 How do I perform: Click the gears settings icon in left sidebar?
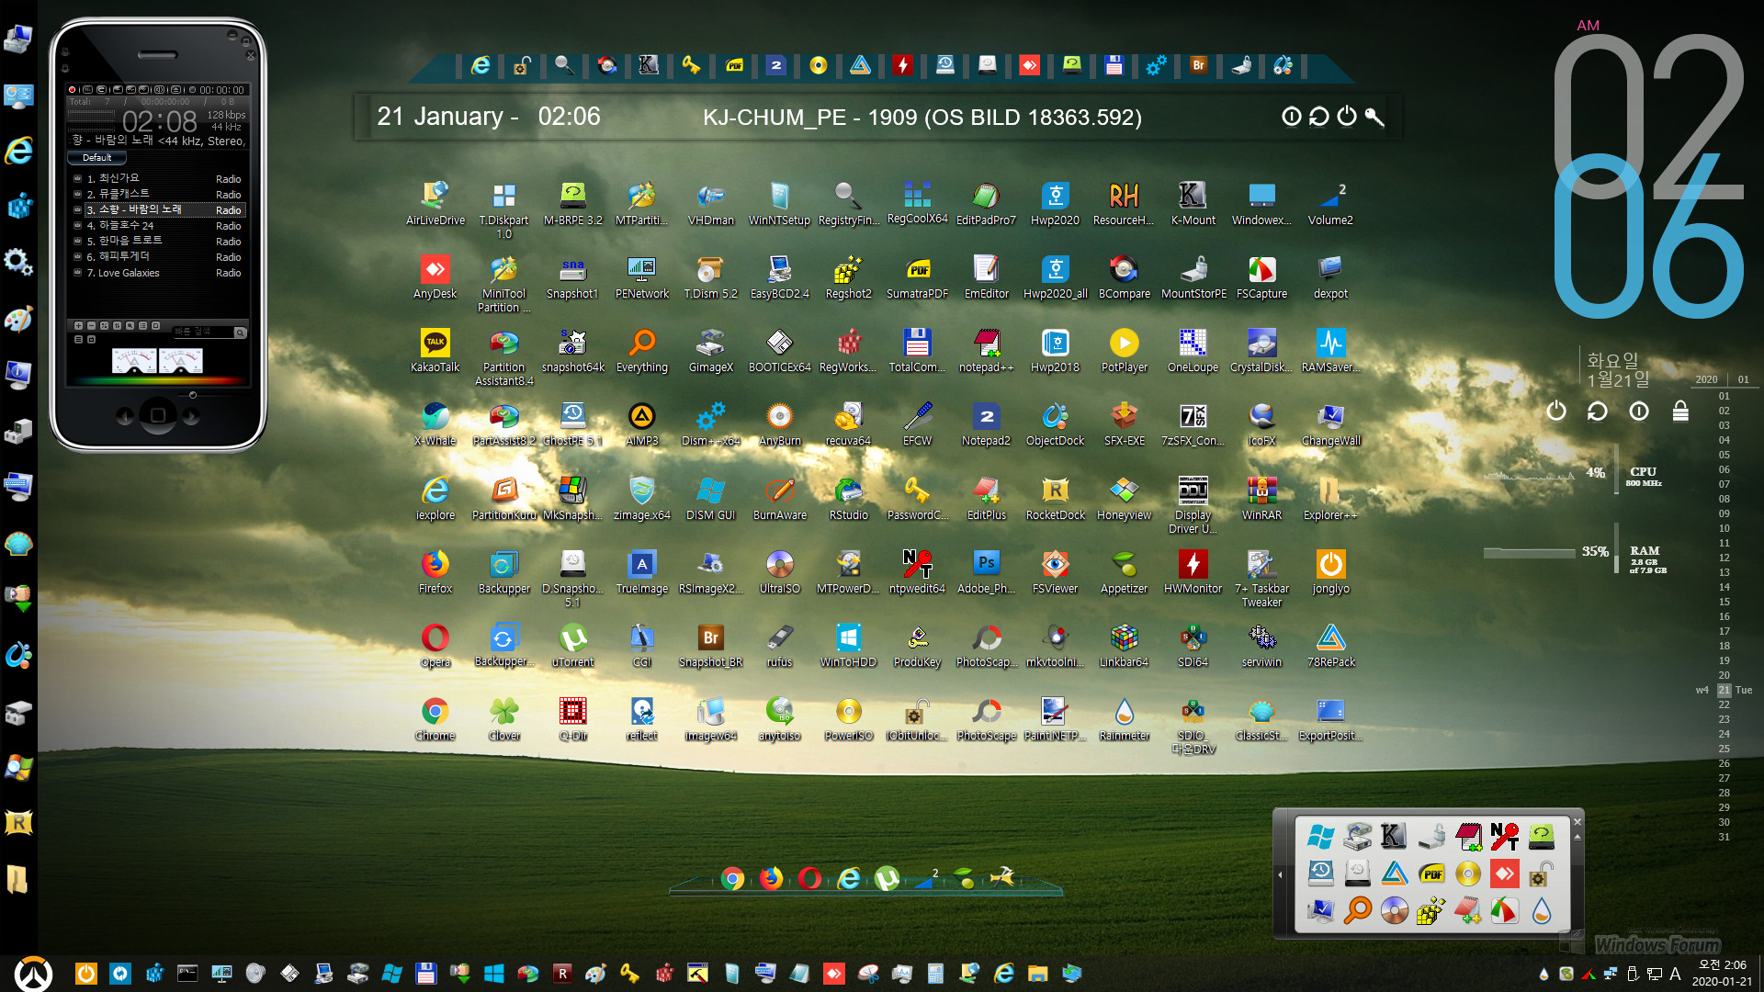point(18,262)
